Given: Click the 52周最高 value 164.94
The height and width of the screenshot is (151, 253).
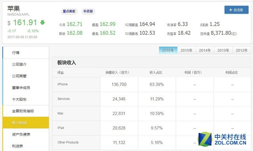Looking at the screenshot, I should coord(147,24).
